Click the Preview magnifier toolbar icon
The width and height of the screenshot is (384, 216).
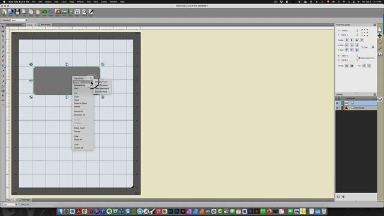(84, 12)
